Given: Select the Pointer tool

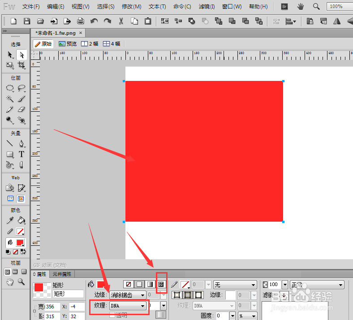Looking at the screenshot, I should (10, 55).
